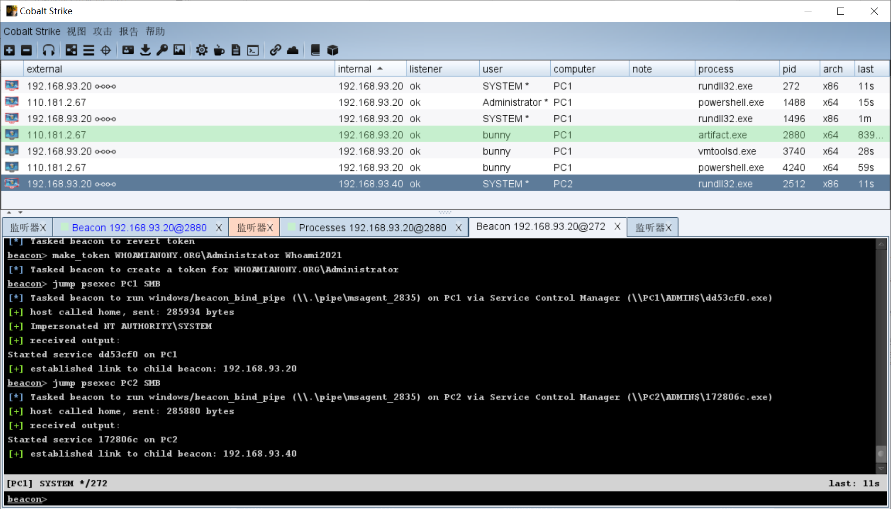
Task: Open downloaded files via download icon
Action: (x=145, y=50)
